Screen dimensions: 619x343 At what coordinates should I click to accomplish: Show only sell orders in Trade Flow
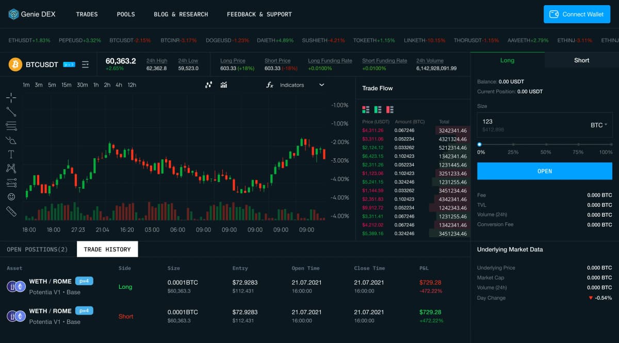pos(390,109)
